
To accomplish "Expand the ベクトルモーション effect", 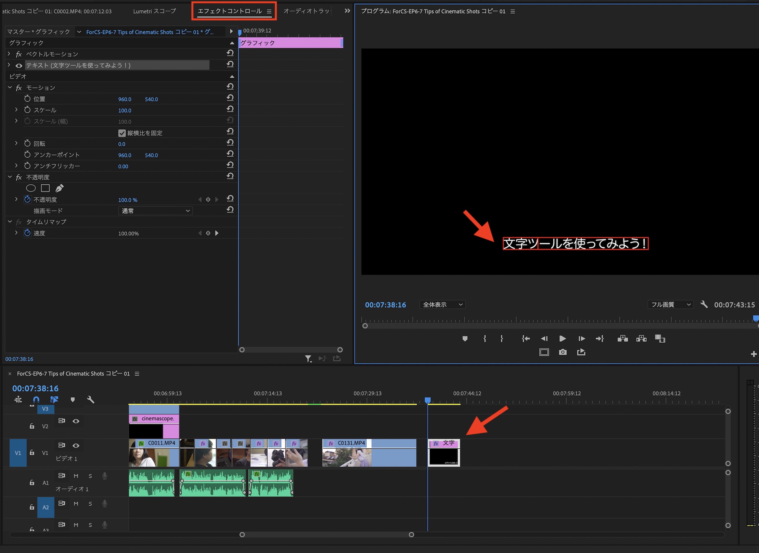I will click(9, 54).
